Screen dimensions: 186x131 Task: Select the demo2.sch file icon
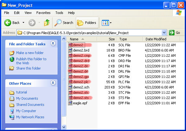pos(70,87)
